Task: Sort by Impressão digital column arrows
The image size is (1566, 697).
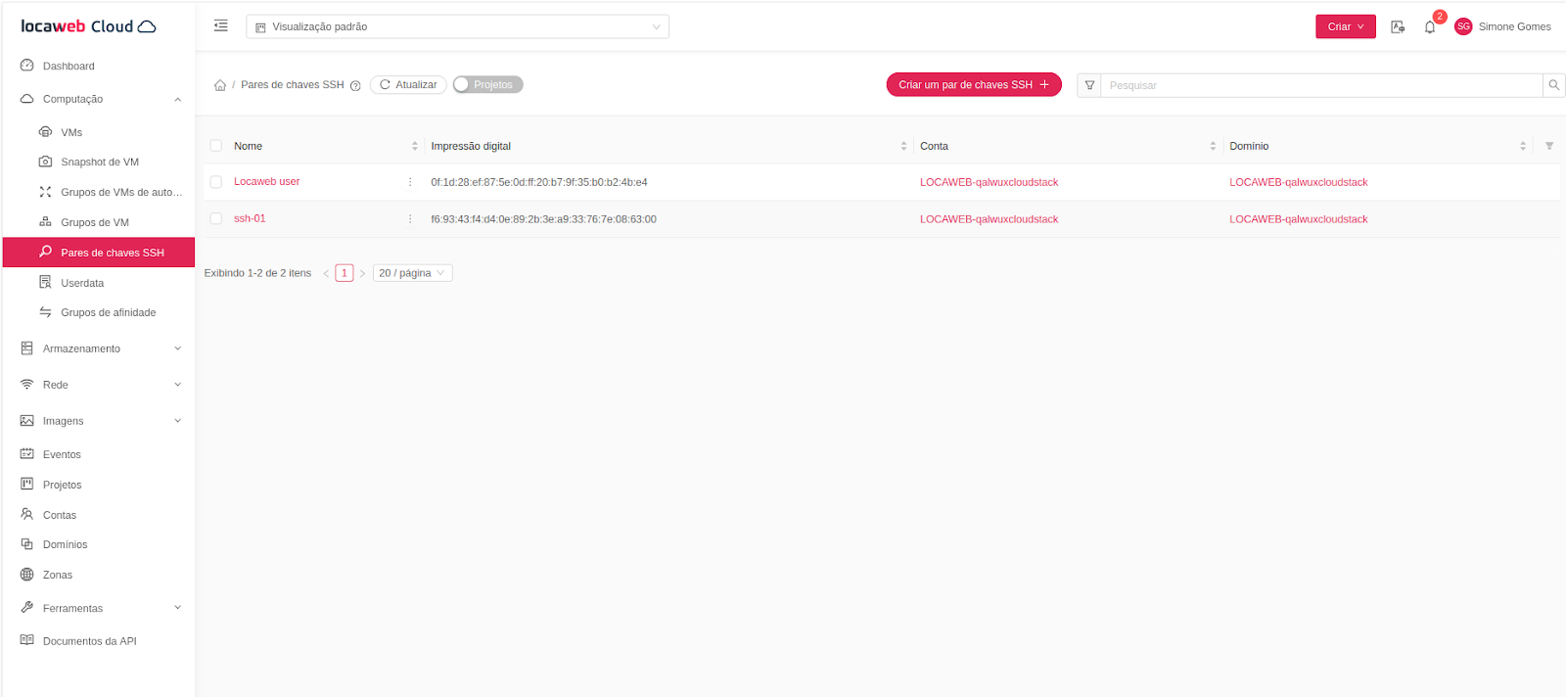Action: coord(903,146)
